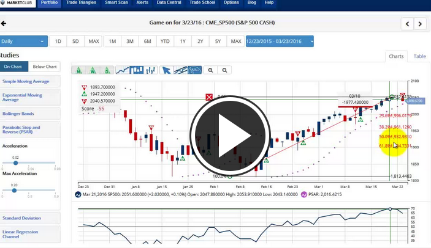Viewport: 431px width, 248px height.
Task: Switch to line chart type
Action: 122,70
